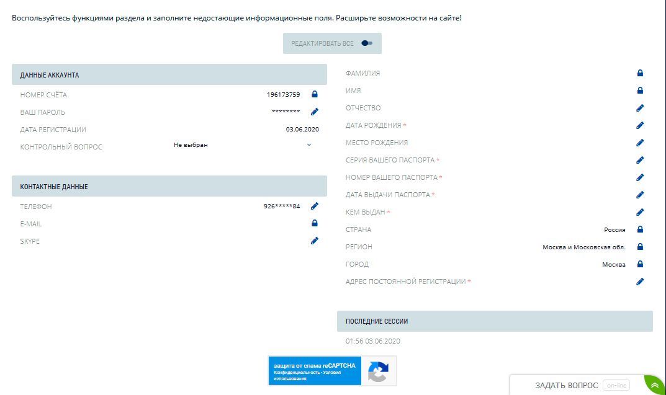Edit Место рождения via pencil icon
The height and width of the screenshot is (395, 666).
click(x=640, y=143)
